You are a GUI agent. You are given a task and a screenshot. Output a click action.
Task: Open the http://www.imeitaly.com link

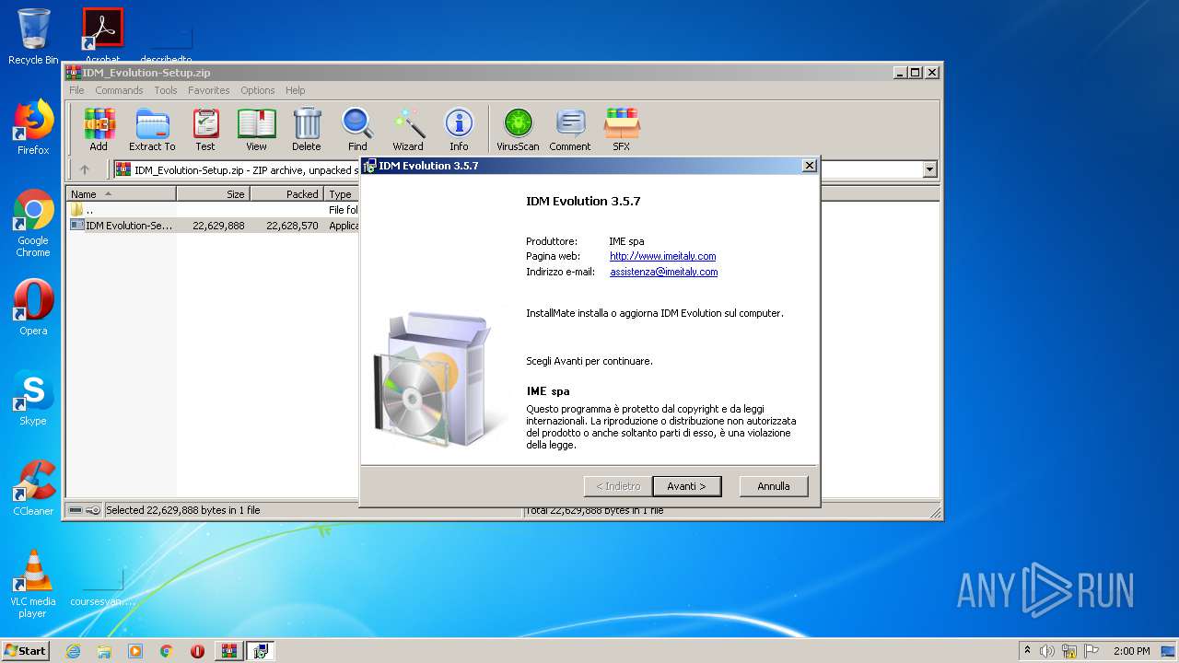662,256
